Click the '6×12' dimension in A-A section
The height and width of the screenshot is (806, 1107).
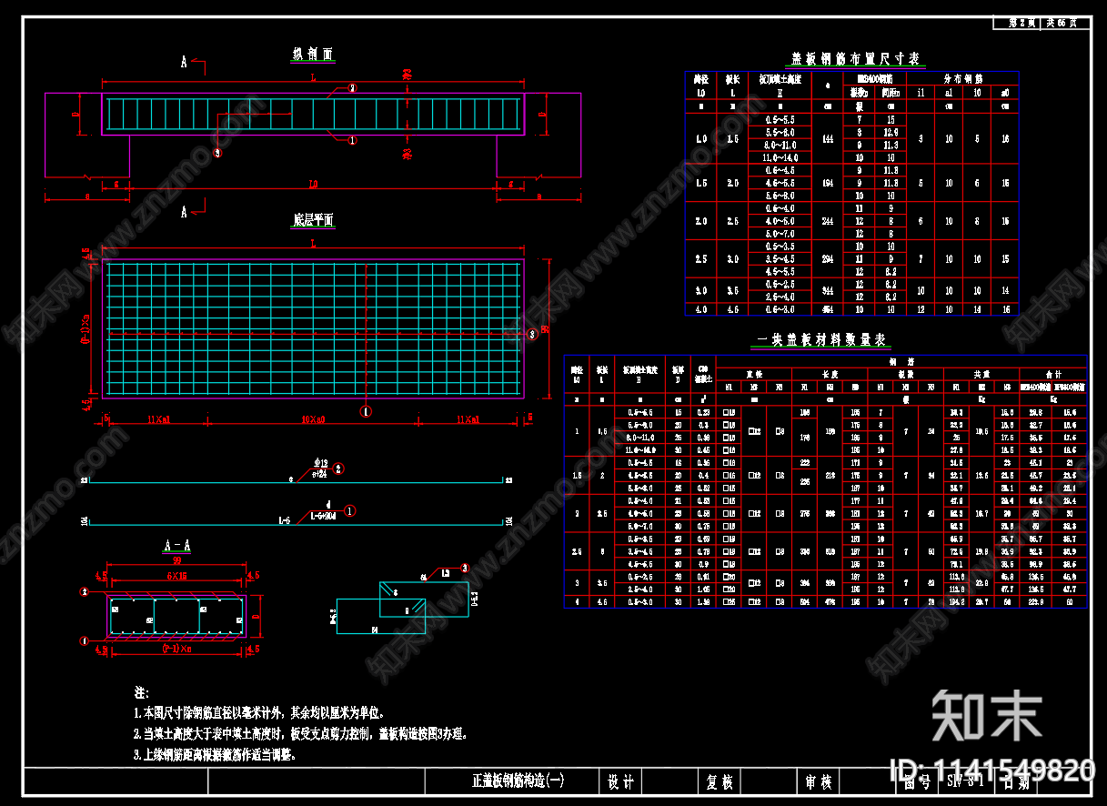[176, 575]
